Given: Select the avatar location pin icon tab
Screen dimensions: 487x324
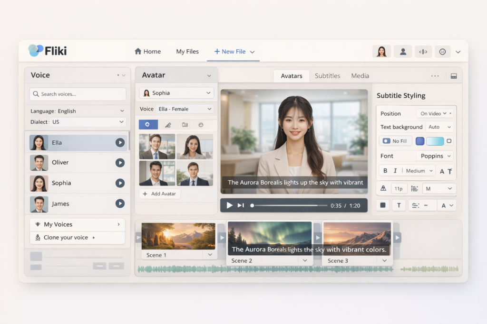Looking at the screenshot, I should (x=147, y=124).
